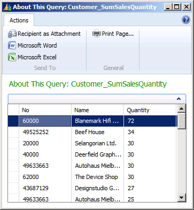Click the scrollbar down arrow
194x210 pixels.
tap(182, 197)
